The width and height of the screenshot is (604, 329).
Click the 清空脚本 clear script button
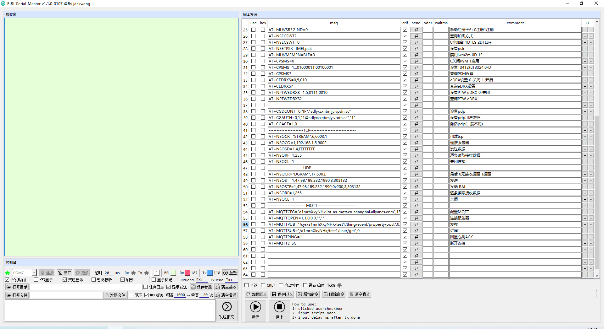[x=360, y=294]
